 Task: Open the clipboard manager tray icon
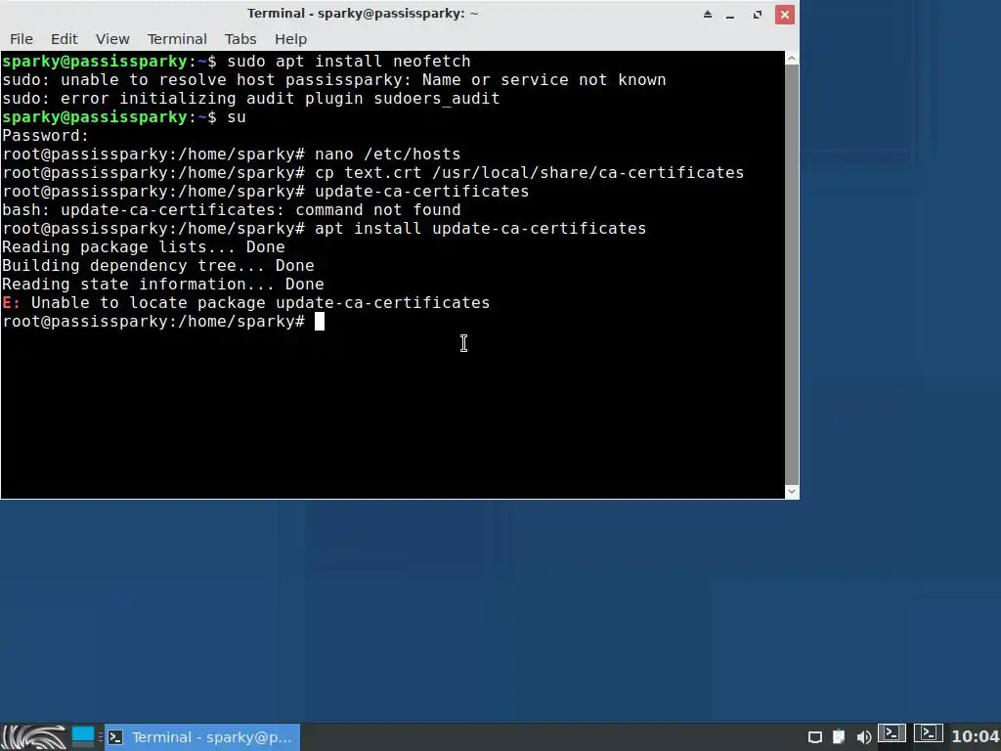(x=839, y=737)
